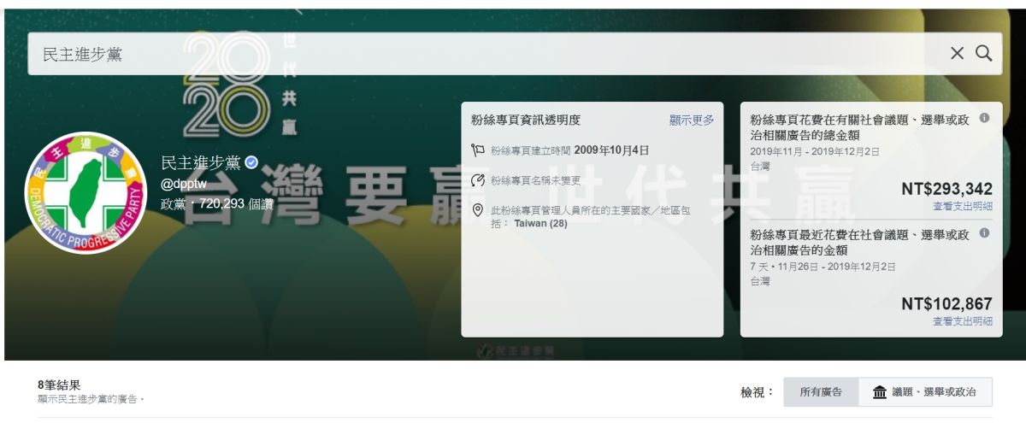
Task: Click the 8筆結果 results count text
Action: coord(60,385)
